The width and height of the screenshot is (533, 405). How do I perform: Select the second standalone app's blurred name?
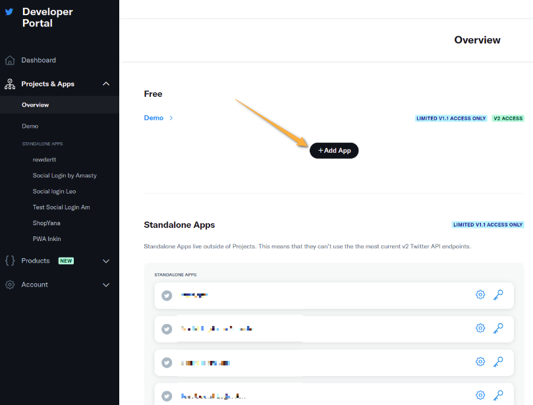point(217,329)
